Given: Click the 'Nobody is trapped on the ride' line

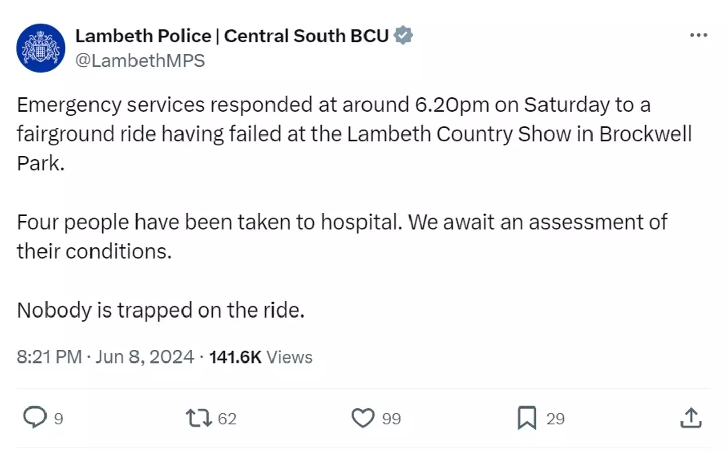Looking at the screenshot, I should tap(161, 310).
